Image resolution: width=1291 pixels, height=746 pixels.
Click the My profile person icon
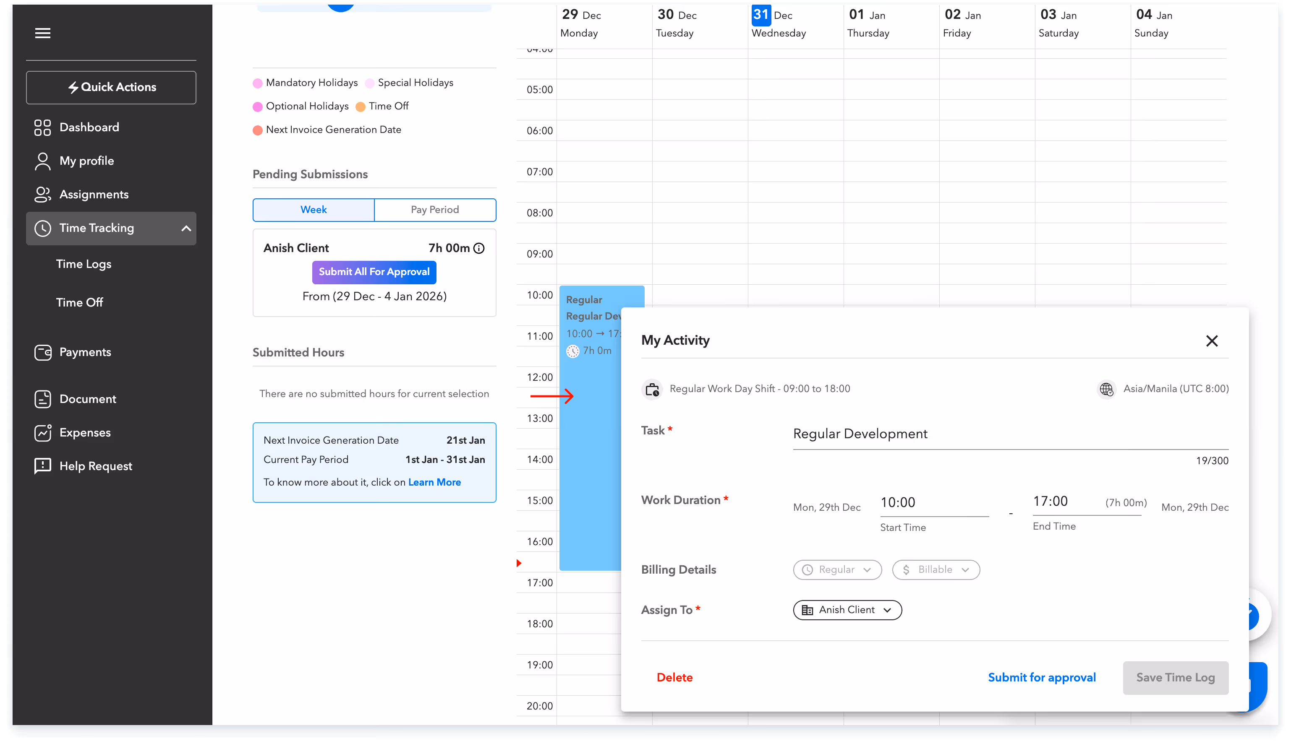(x=42, y=161)
